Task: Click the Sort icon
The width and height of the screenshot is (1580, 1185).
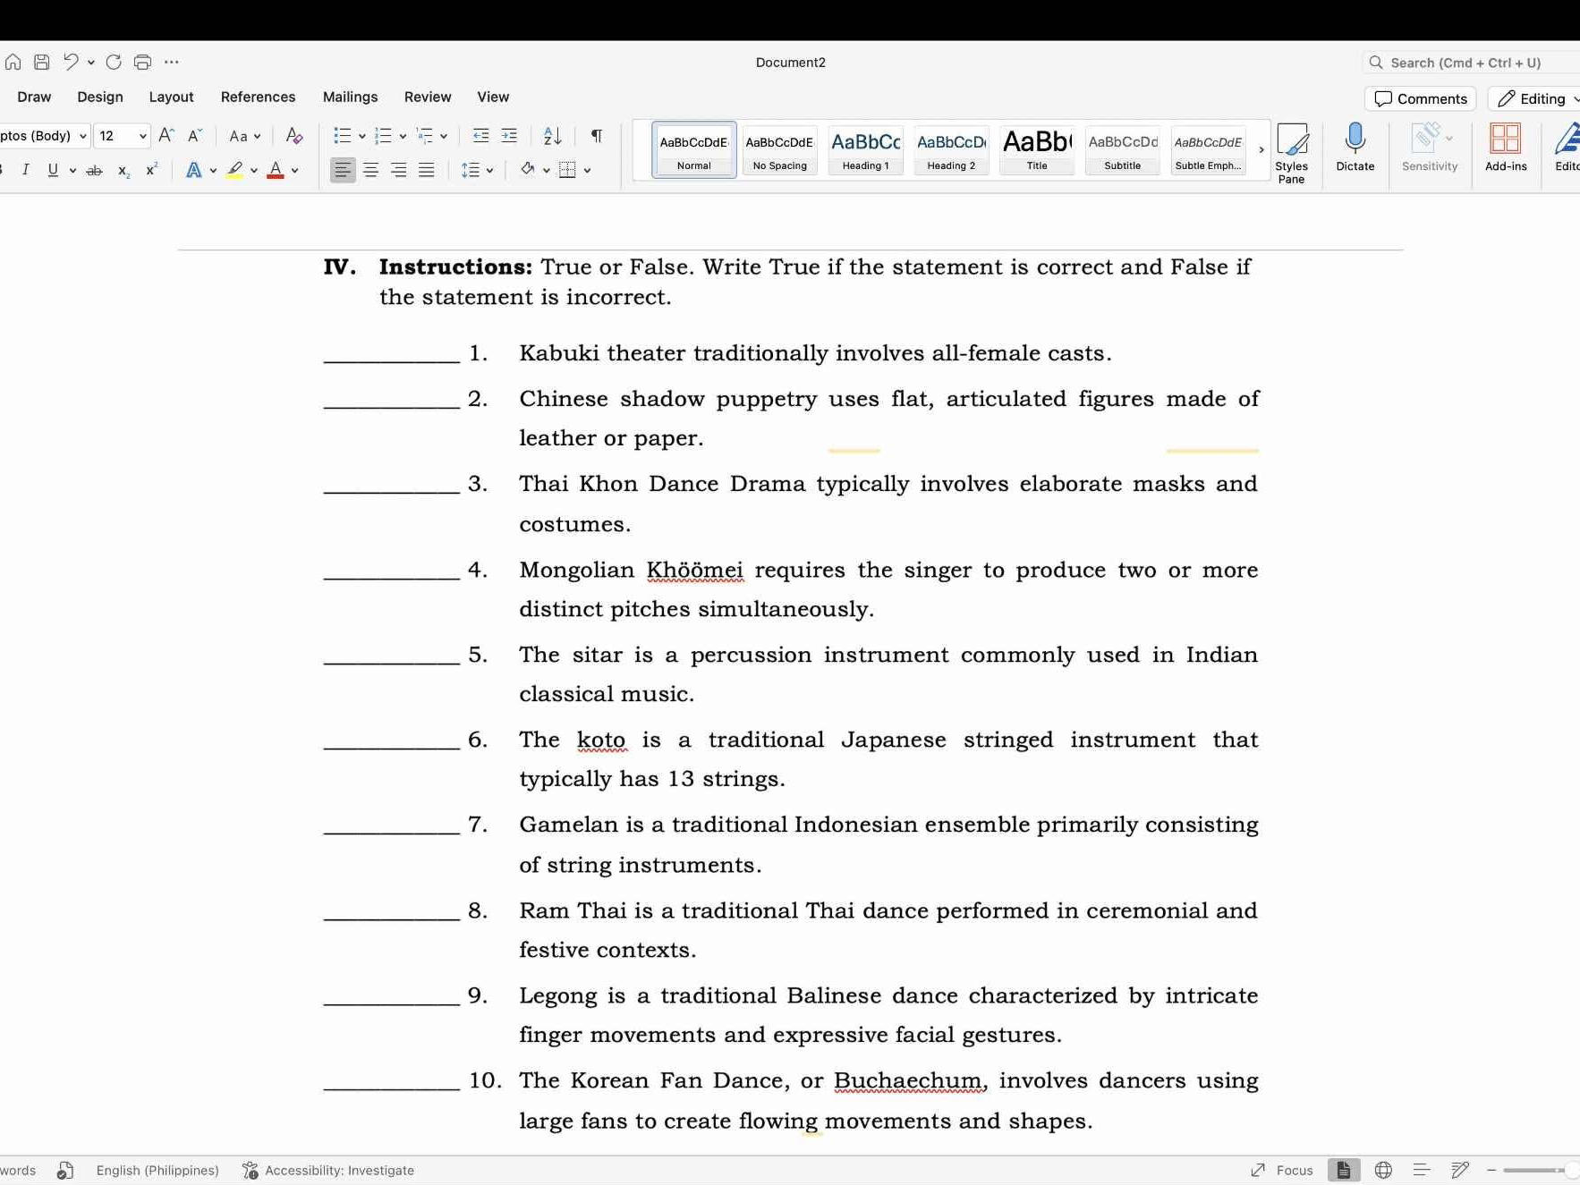Action: [x=550, y=135]
